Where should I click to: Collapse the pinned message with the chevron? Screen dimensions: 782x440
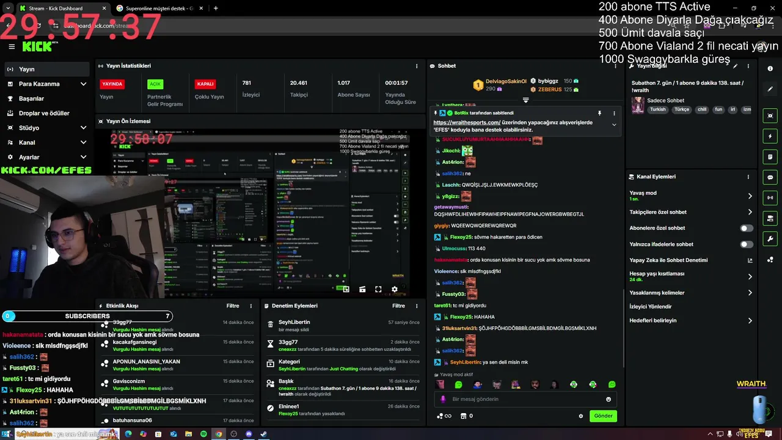(614, 125)
